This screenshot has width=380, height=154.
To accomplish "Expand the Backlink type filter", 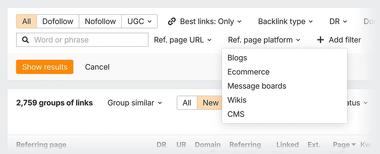I will pos(285,21).
